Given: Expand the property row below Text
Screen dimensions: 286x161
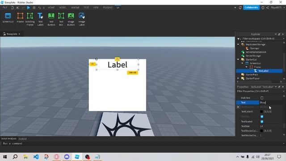Looking at the screenshot, I should [x=238, y=107].
